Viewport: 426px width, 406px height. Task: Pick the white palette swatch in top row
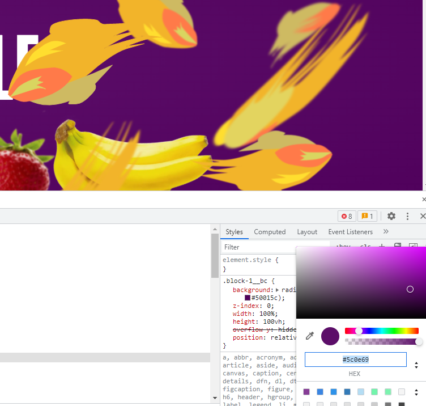[x=402, y=392]
